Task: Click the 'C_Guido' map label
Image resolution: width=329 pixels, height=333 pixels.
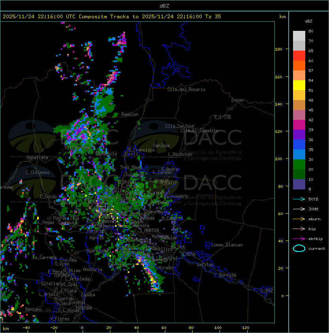Action: 48,197
